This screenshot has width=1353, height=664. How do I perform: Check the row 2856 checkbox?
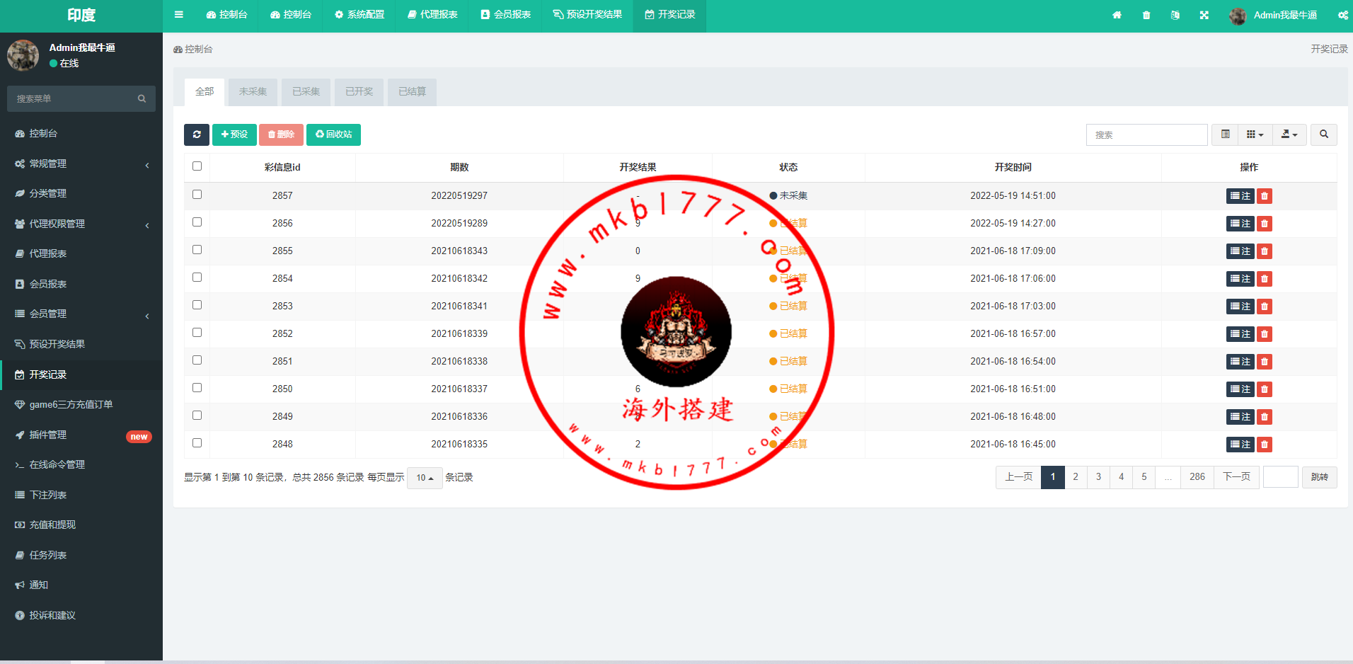(197, 222)
